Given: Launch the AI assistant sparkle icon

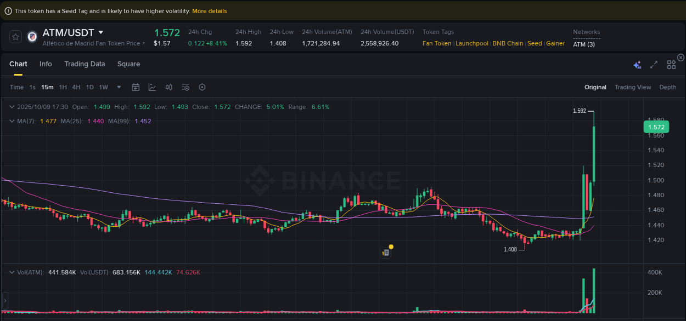Looking at the screenshot, I should click(x=637, y=64).
